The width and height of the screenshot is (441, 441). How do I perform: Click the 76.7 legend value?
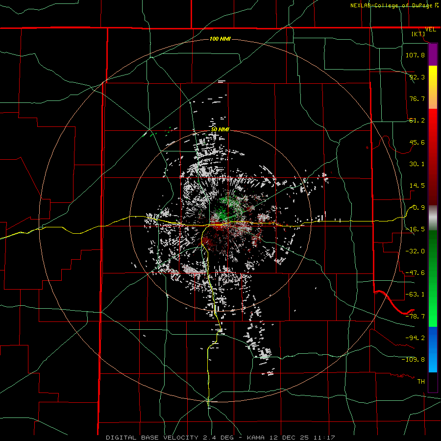(x=417, y=98)
